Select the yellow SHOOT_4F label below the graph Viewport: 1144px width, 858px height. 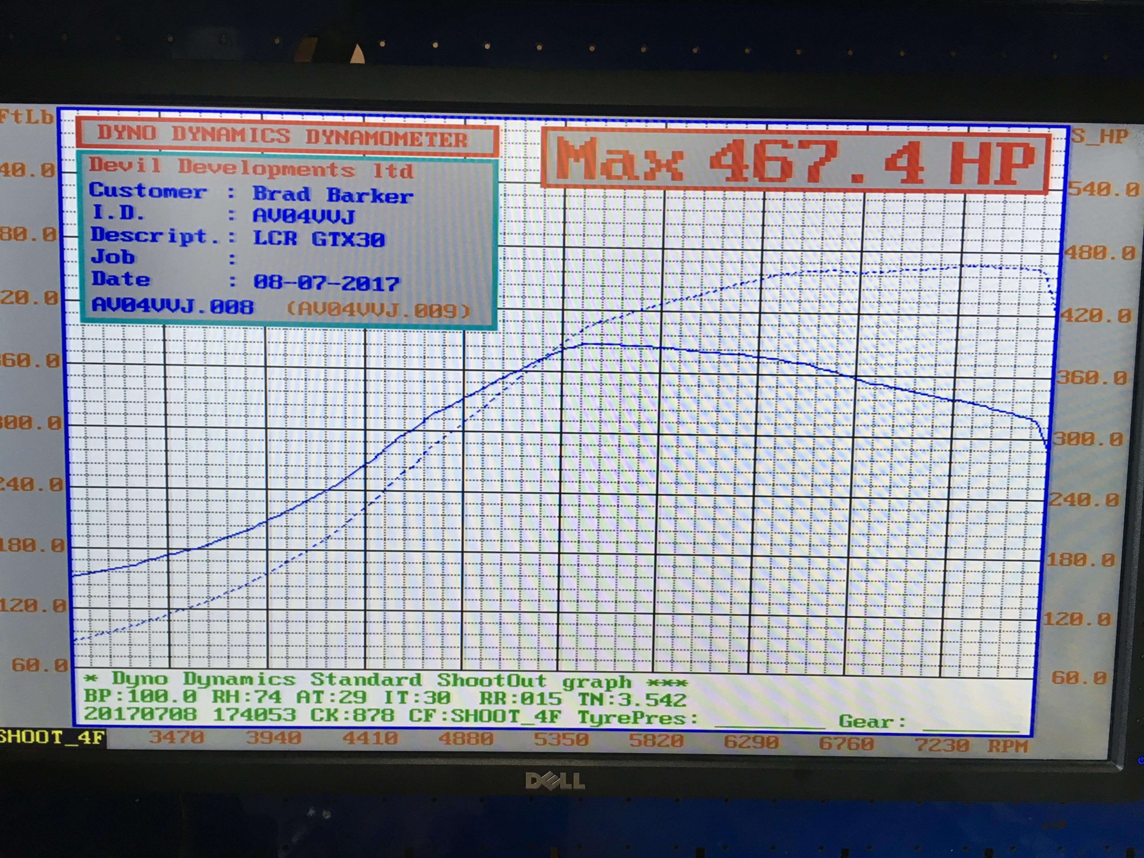tap(52, 736)
